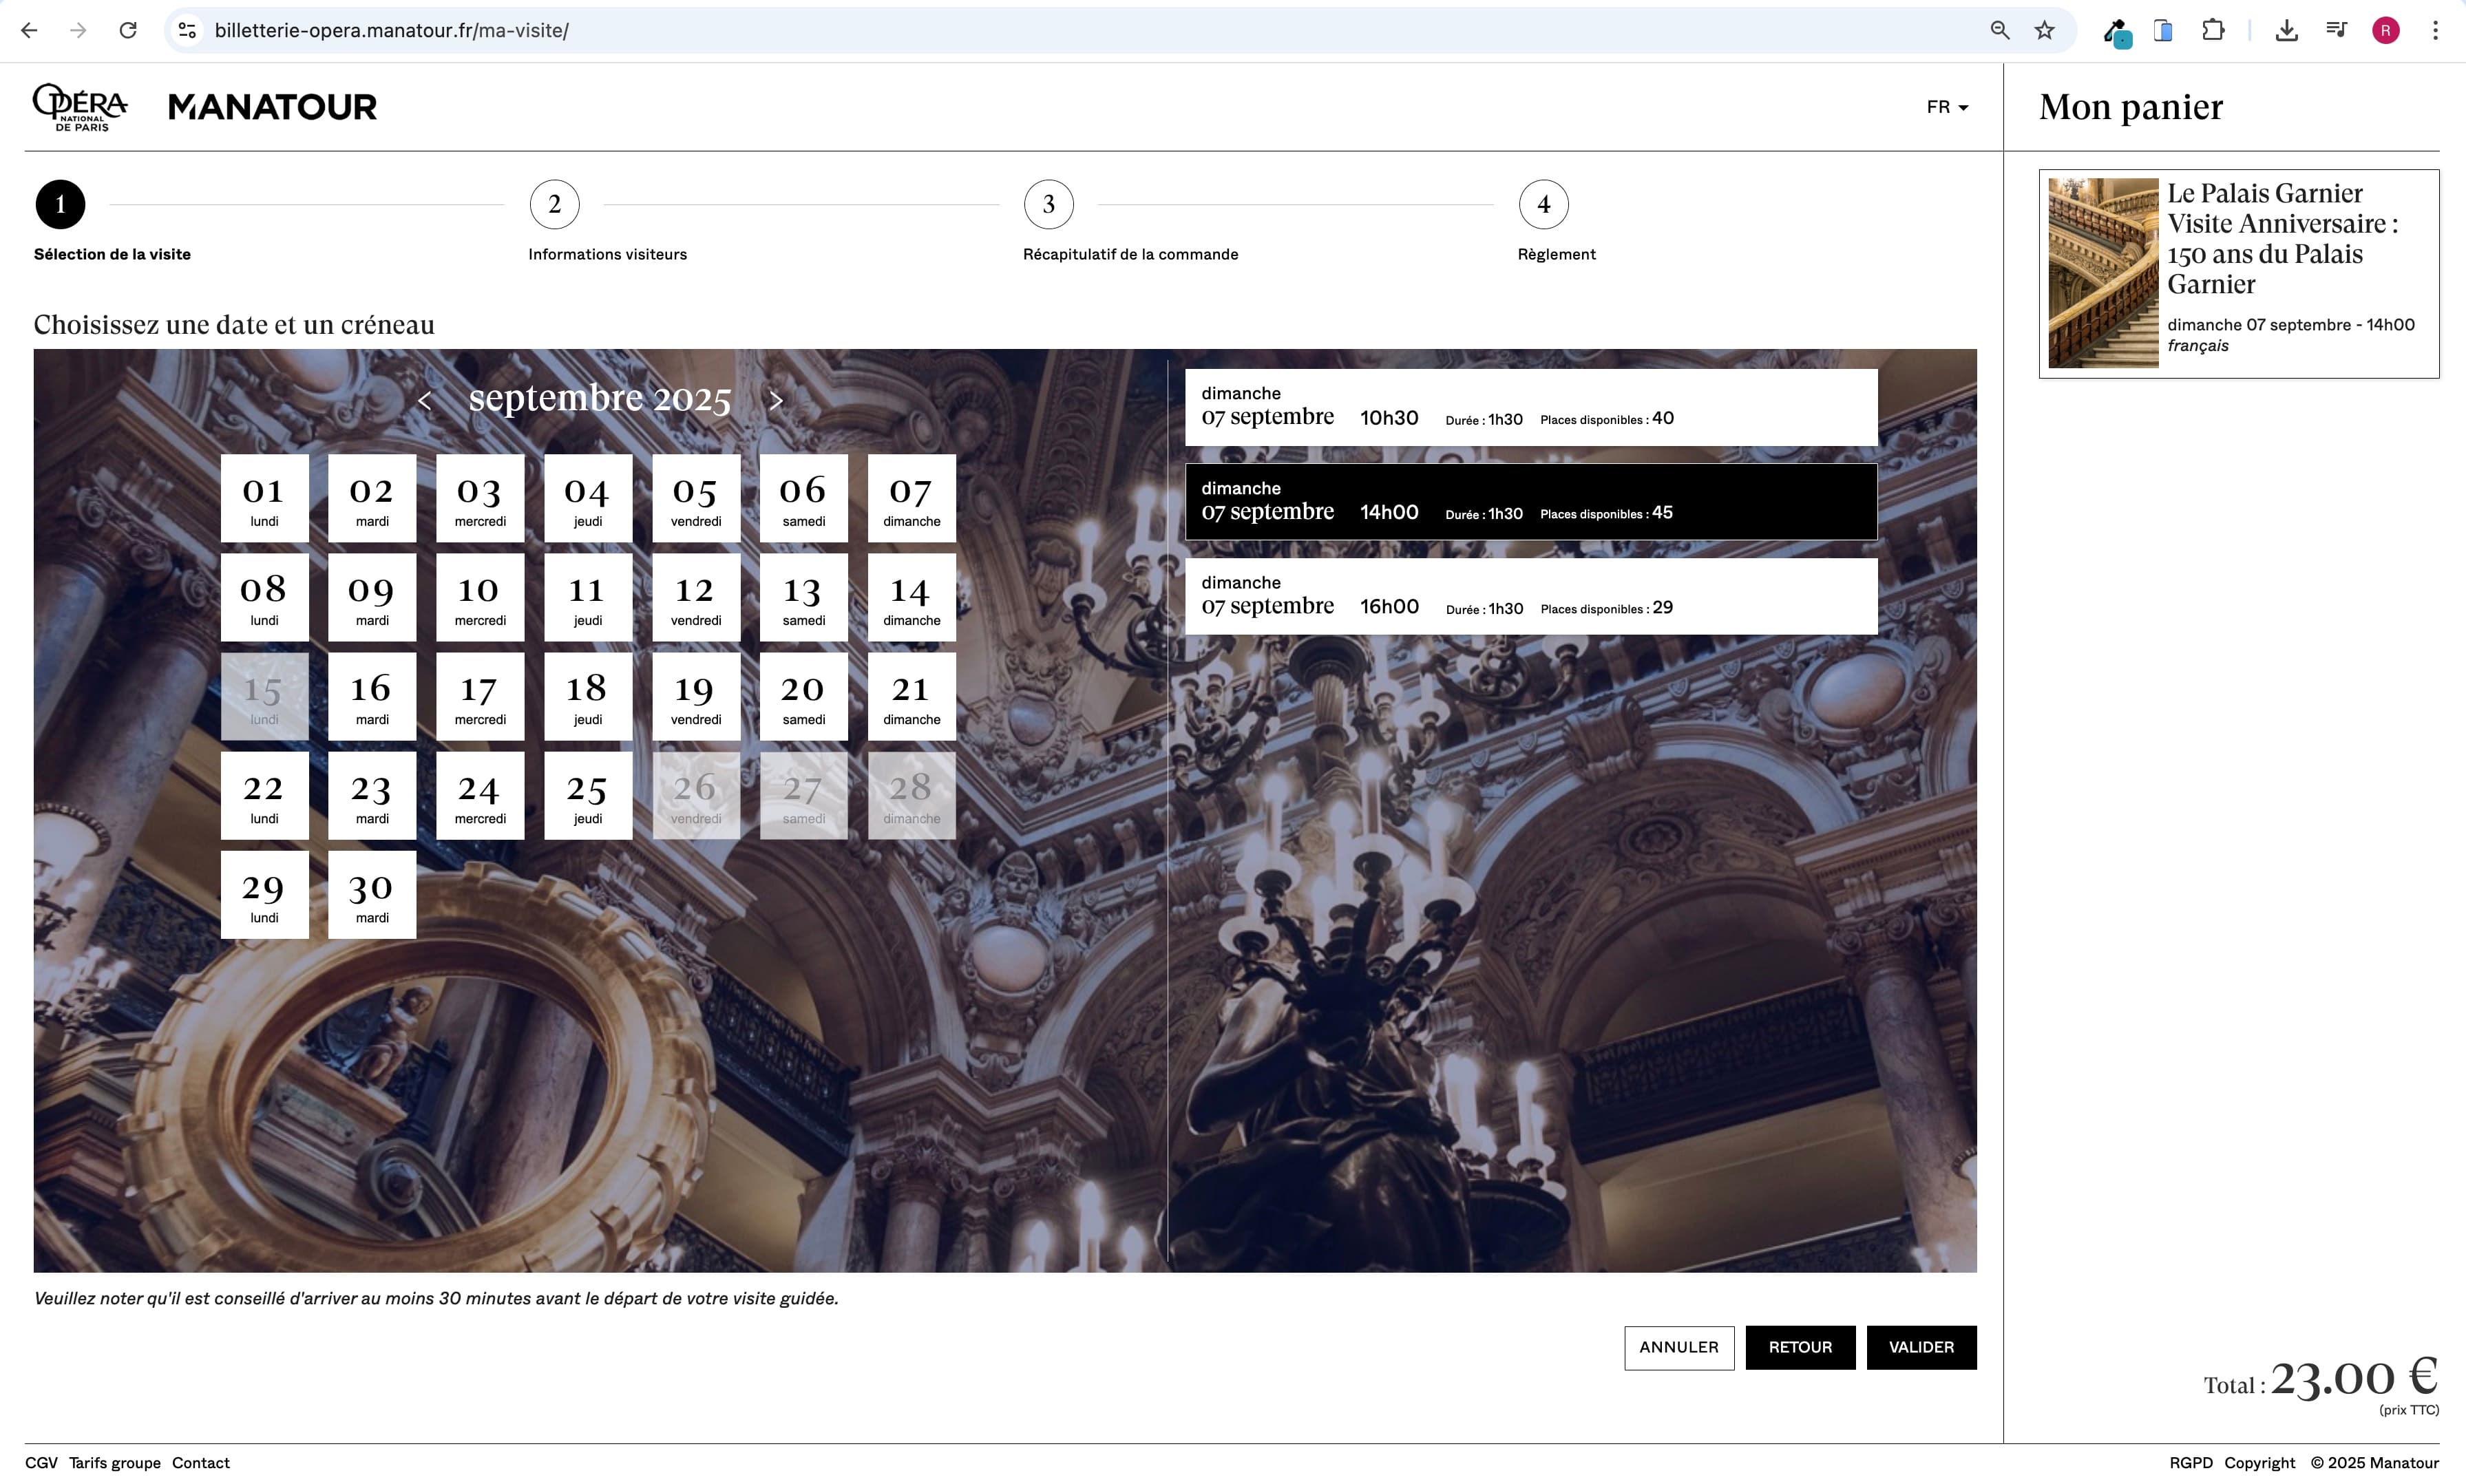This screenshot has width=2466, height=1484.
Task: Open the Tarifs groupe footer link
Action: (115, 1463)
